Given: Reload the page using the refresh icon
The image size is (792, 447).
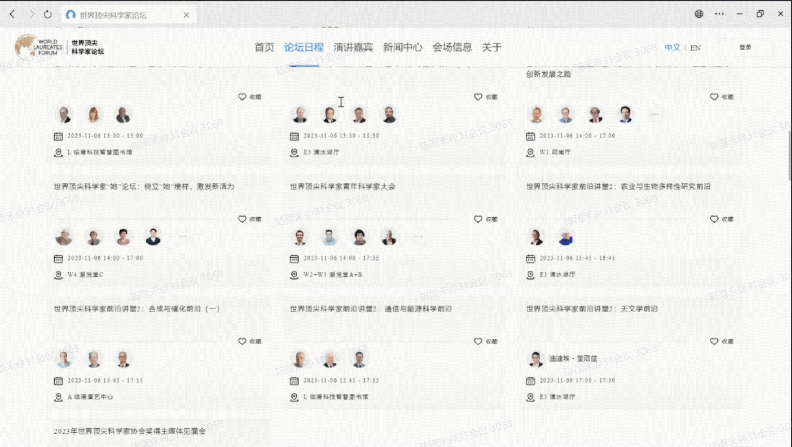Looking at the screenshot, I should pyautogui.click(x=48, y=14).
